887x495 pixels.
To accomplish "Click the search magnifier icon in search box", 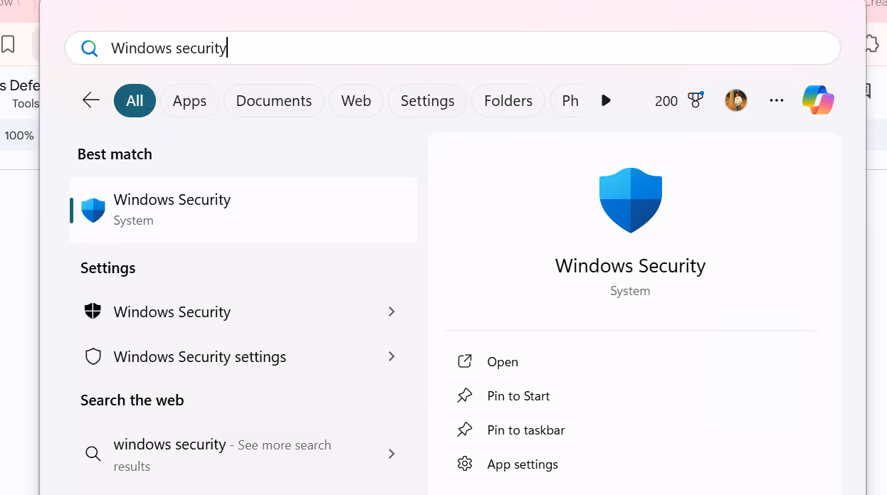I will (x=90, y=48).
